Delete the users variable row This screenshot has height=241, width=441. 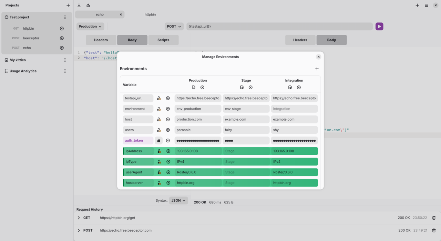pos(168,130)
